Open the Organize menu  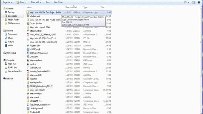click(x=7, y=2)
